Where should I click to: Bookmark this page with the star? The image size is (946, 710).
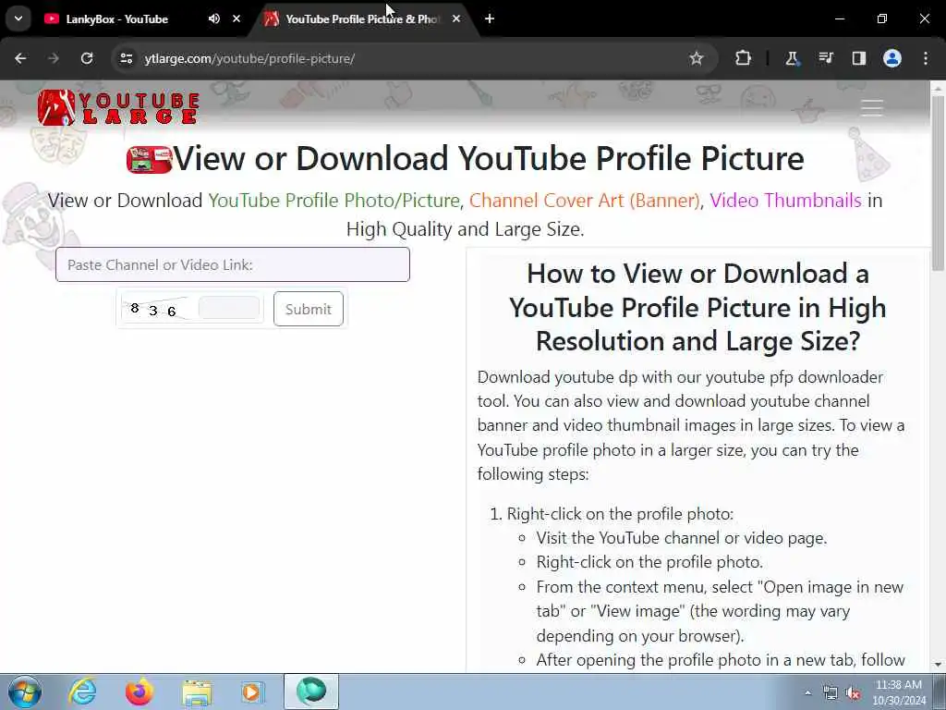(697, 58)
